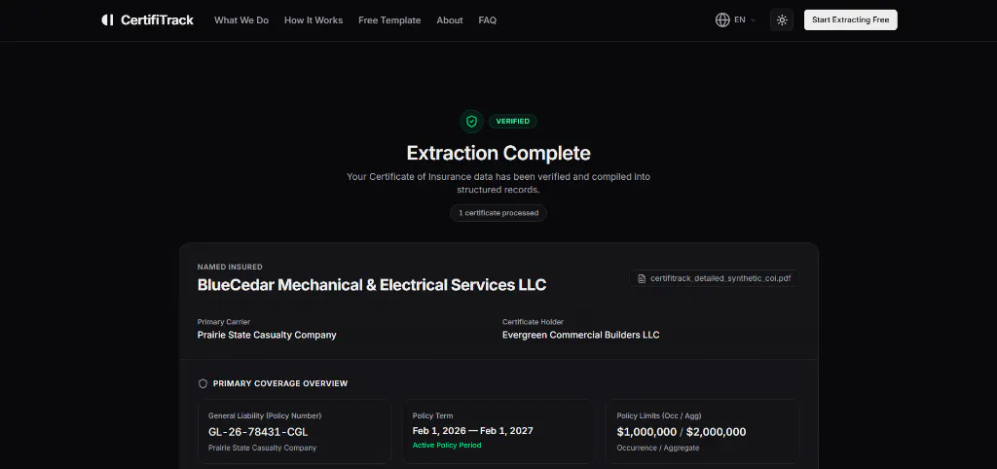Toggle light/dark theme sun button
The image size is (997, 469).
[x=782, y=19]
